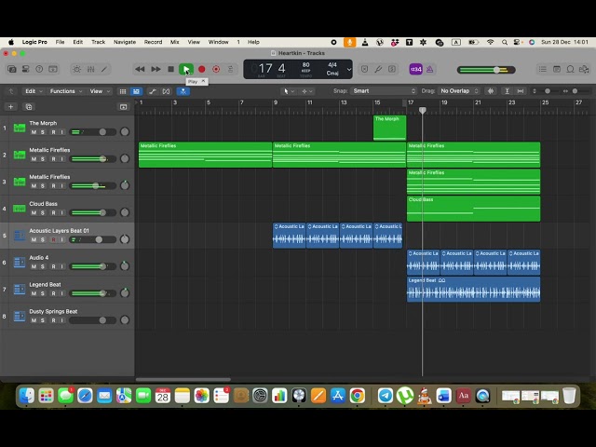
Task: Click the Stop transport button
Action: coord(171,69)
